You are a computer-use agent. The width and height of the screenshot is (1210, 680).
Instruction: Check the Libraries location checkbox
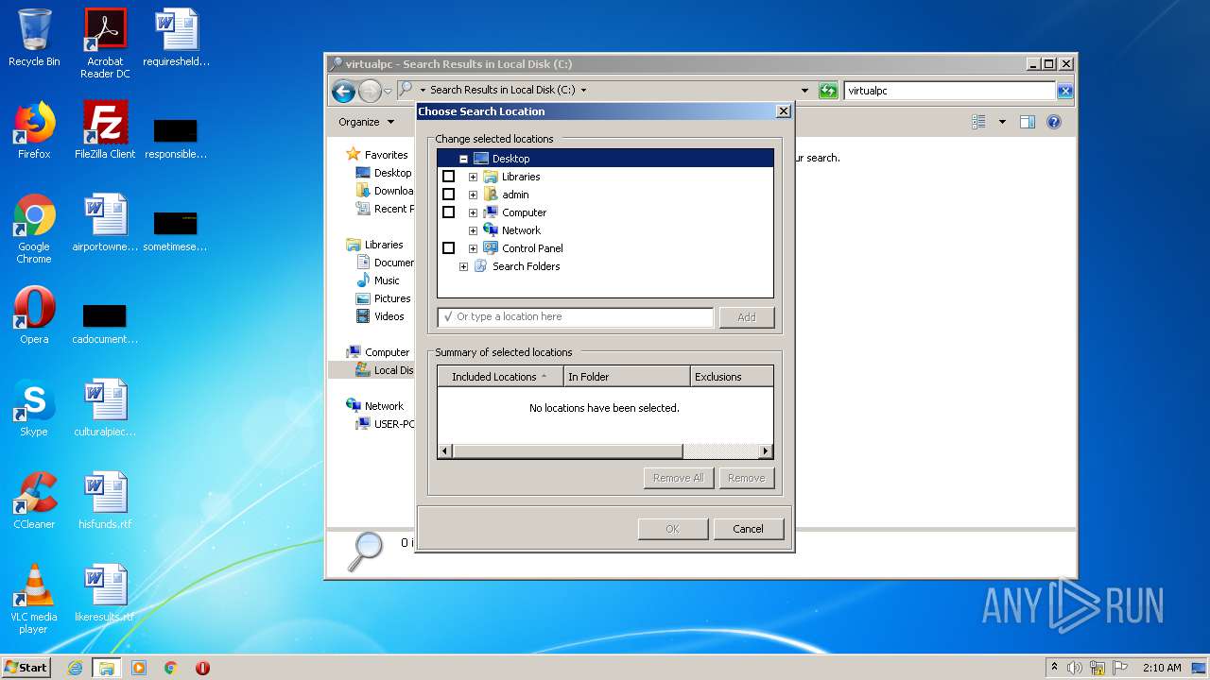coord(449,177)
